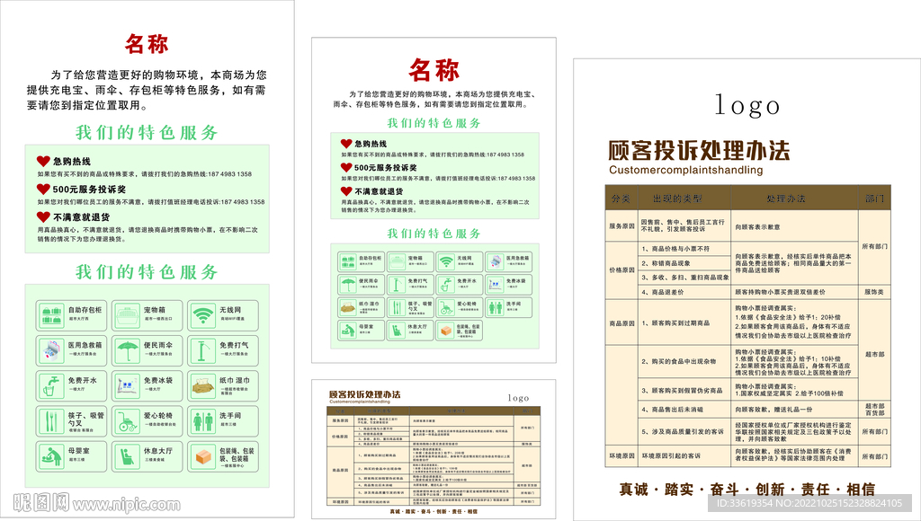921x521 pixels.
Task: Click the 母婴室 nursing room icon in the left poster
Action: click(x=51, y=456)
